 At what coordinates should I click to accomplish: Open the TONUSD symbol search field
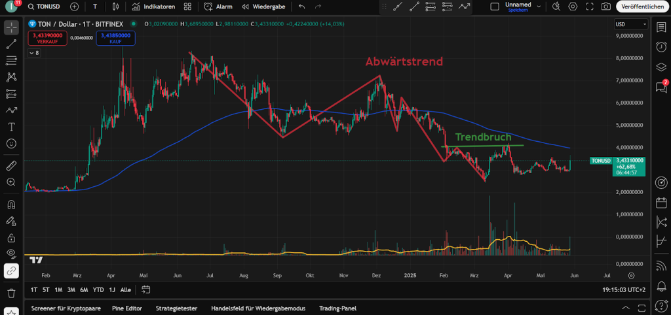44,7
